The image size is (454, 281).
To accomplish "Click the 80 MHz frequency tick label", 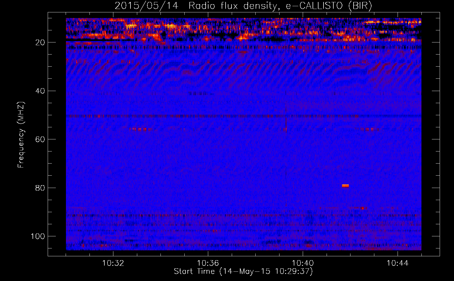I will [x=40, y=188].
